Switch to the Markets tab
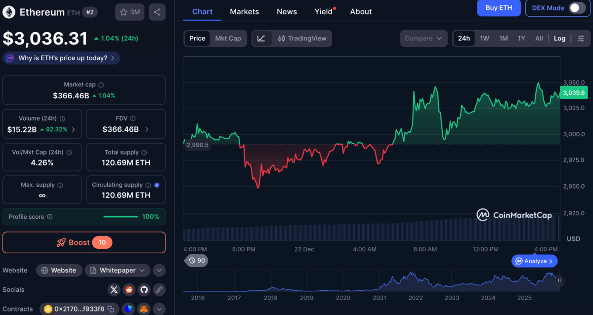Screen dimensions: 593x315 [244, 11]
